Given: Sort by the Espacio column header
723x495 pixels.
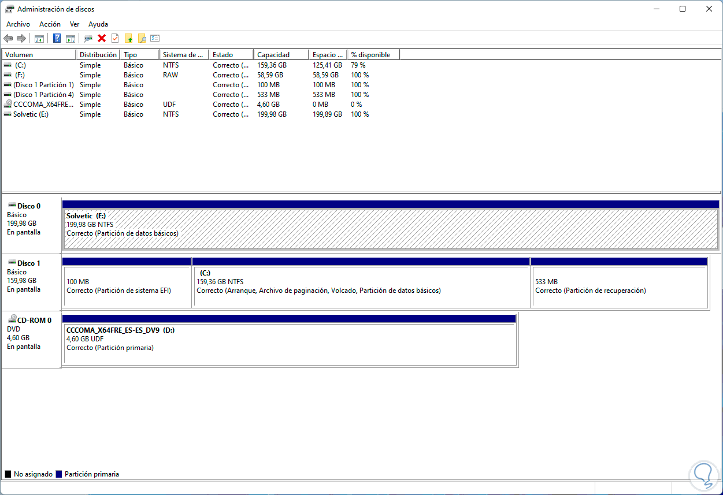Looking at the screenshot, I should click(328, 55).
